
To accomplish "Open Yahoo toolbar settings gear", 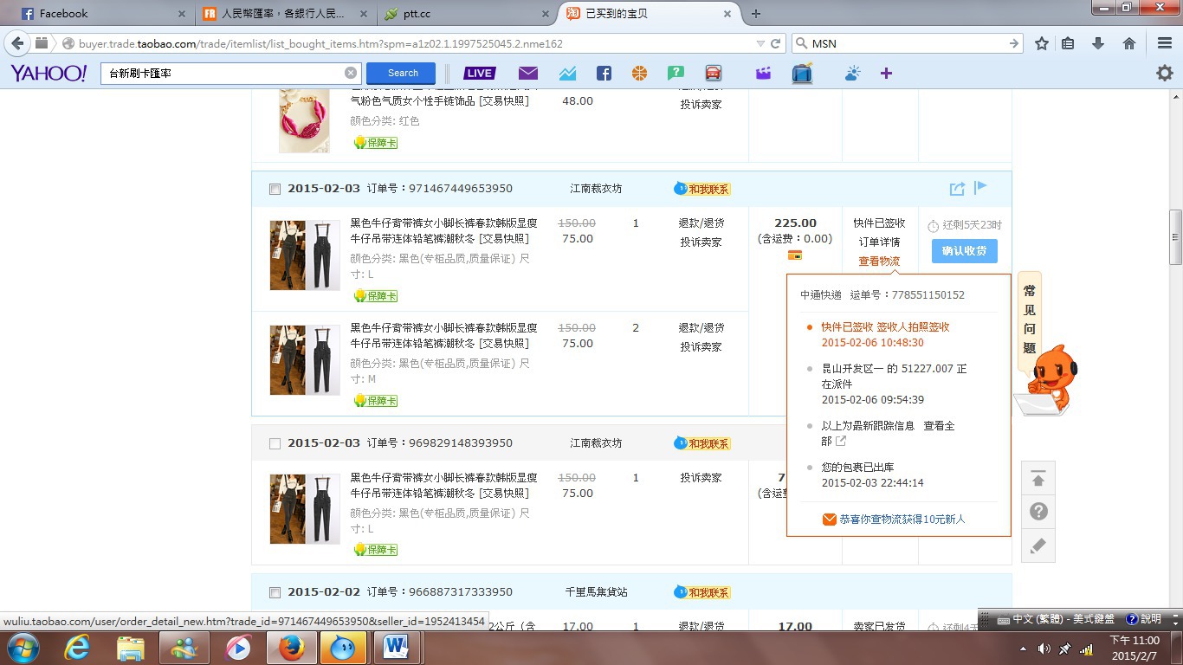I will click(x=1165, y=74).
